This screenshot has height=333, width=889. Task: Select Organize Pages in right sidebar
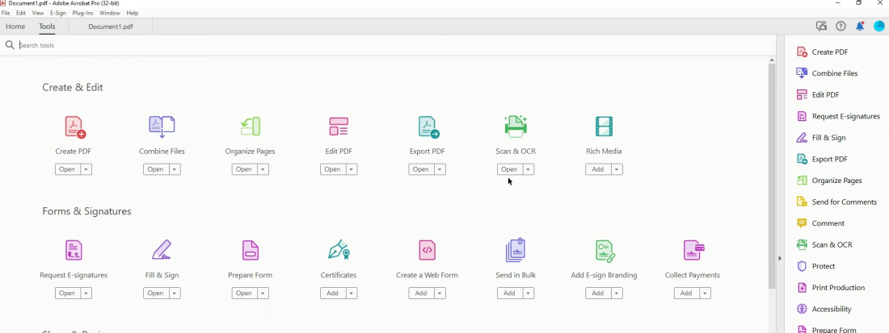coord(829,181)
